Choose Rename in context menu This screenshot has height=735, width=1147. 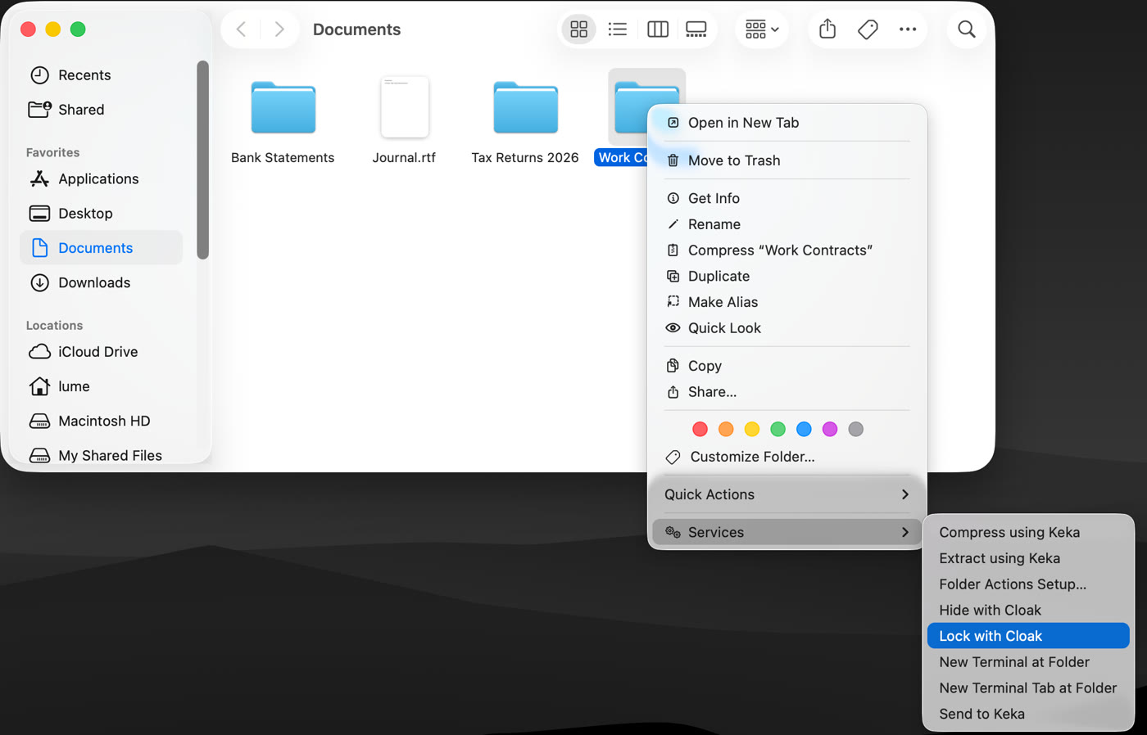[x=787, y=224]
